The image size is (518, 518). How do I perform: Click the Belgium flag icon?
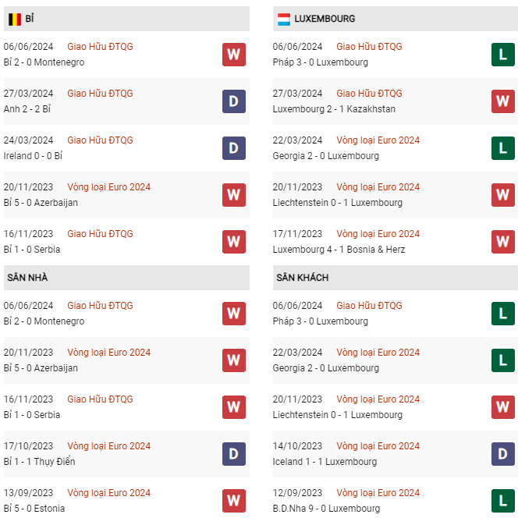(x=14, y=19)
